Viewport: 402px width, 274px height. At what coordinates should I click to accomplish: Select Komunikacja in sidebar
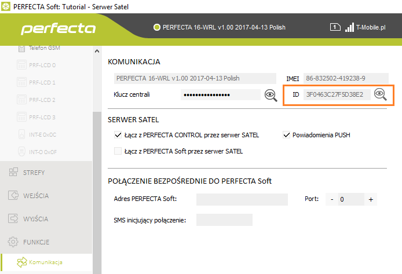coord(46,262)
